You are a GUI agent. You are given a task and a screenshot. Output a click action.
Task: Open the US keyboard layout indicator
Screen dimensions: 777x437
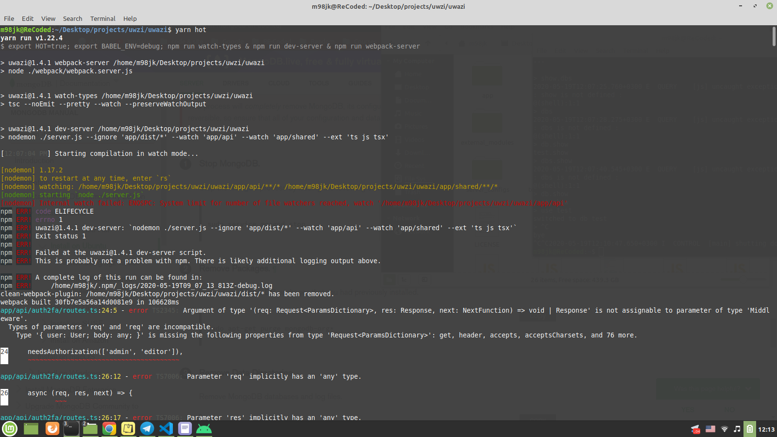point(710,429)
